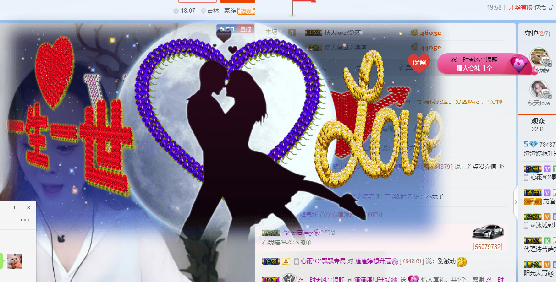The width and height of the screenshot is (556, 282).
Task: Click the 陪伴 username that arrived
Action: [303, 233]
